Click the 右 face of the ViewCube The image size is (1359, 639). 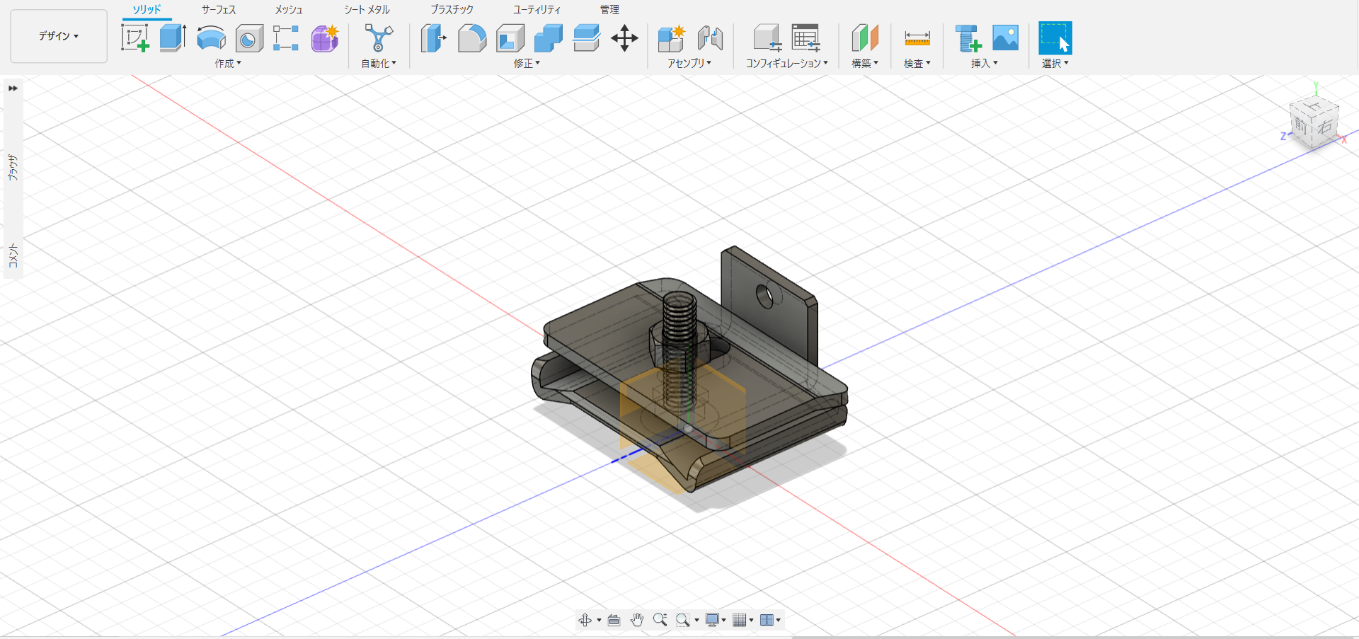pyautogui.click(x=1325, y=127)
